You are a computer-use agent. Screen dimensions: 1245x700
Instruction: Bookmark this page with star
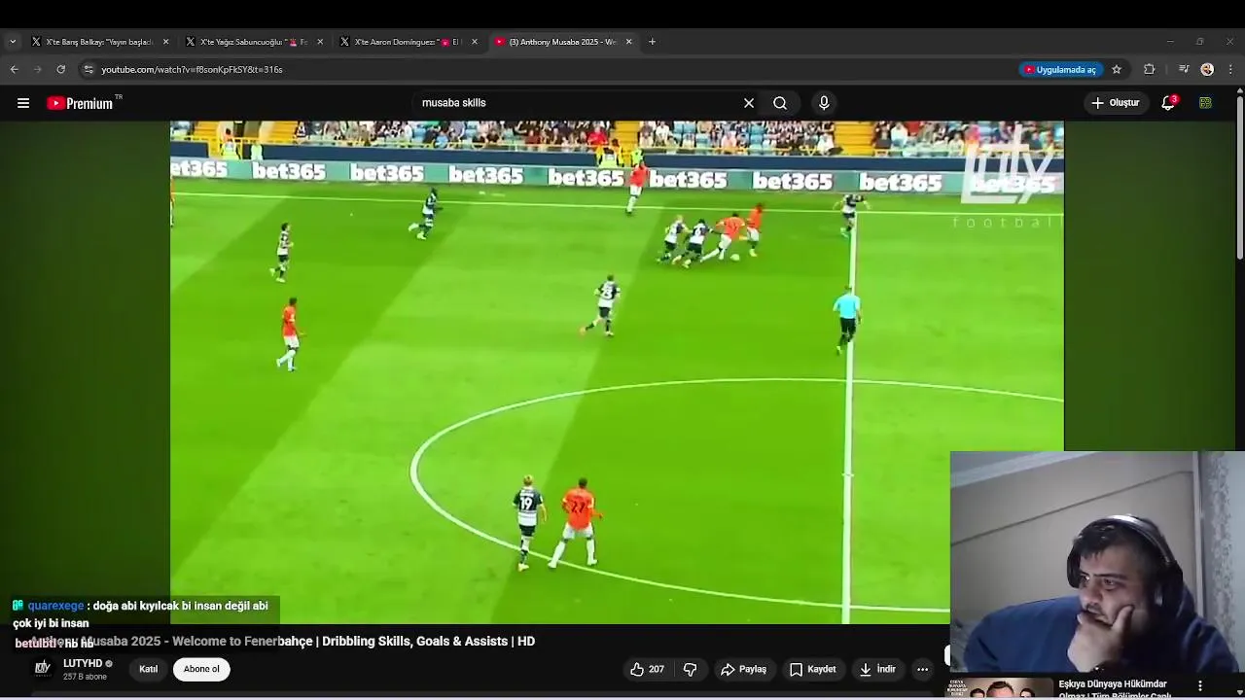[x=1117, y=69]
